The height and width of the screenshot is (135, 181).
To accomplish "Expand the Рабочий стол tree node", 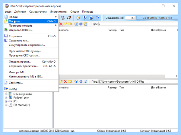I will click(x=6, y=98).
